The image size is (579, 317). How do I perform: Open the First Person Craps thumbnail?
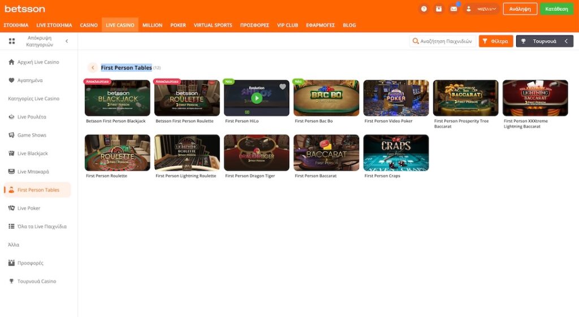(x=396, y=153)
